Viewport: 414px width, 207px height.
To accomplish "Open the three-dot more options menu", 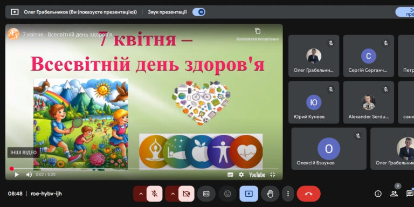I will (x=288, y=194).
